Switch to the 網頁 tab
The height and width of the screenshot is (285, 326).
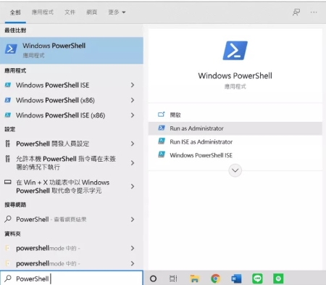(x=92, y=12)
